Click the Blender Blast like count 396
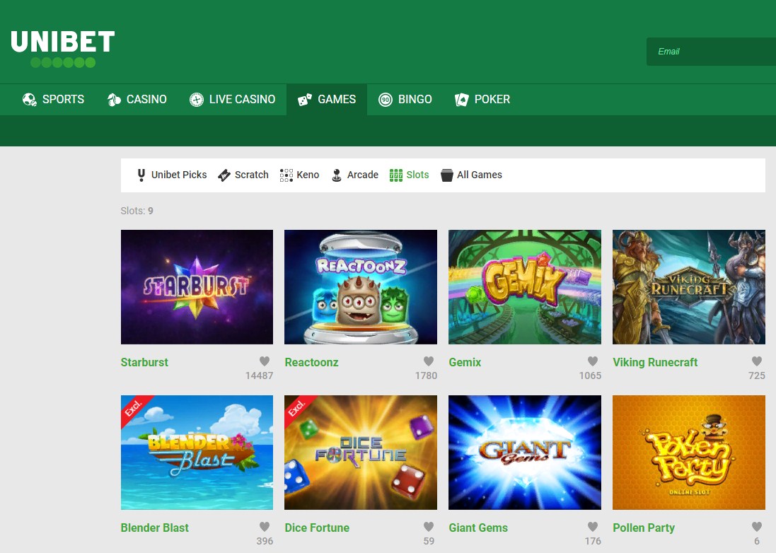 tap(265, 541)
